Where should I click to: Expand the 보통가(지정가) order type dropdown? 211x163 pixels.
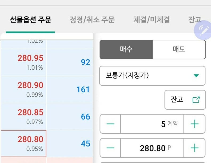152,76
